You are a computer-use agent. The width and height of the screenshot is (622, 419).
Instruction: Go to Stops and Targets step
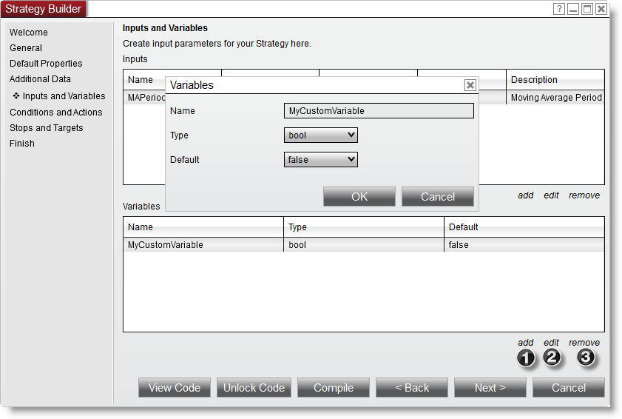pyautogui.click(x=47, y=128)
